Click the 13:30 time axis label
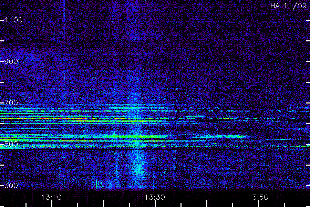The height and width of the screenshot is (207, 310). pyautogui.click(x=155, y=197)
